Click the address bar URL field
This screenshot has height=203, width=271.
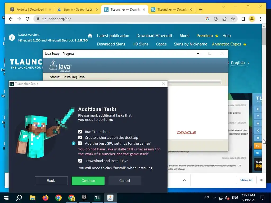point(119,19)
